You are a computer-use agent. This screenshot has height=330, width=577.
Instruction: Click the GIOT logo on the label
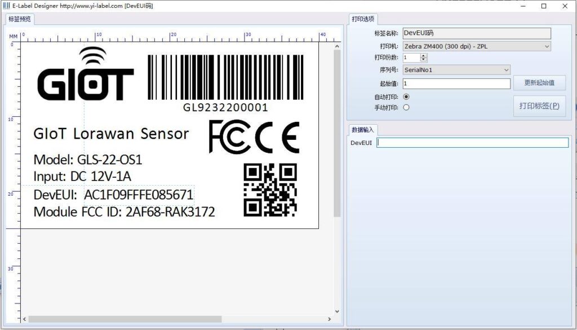tap(86, 74)
